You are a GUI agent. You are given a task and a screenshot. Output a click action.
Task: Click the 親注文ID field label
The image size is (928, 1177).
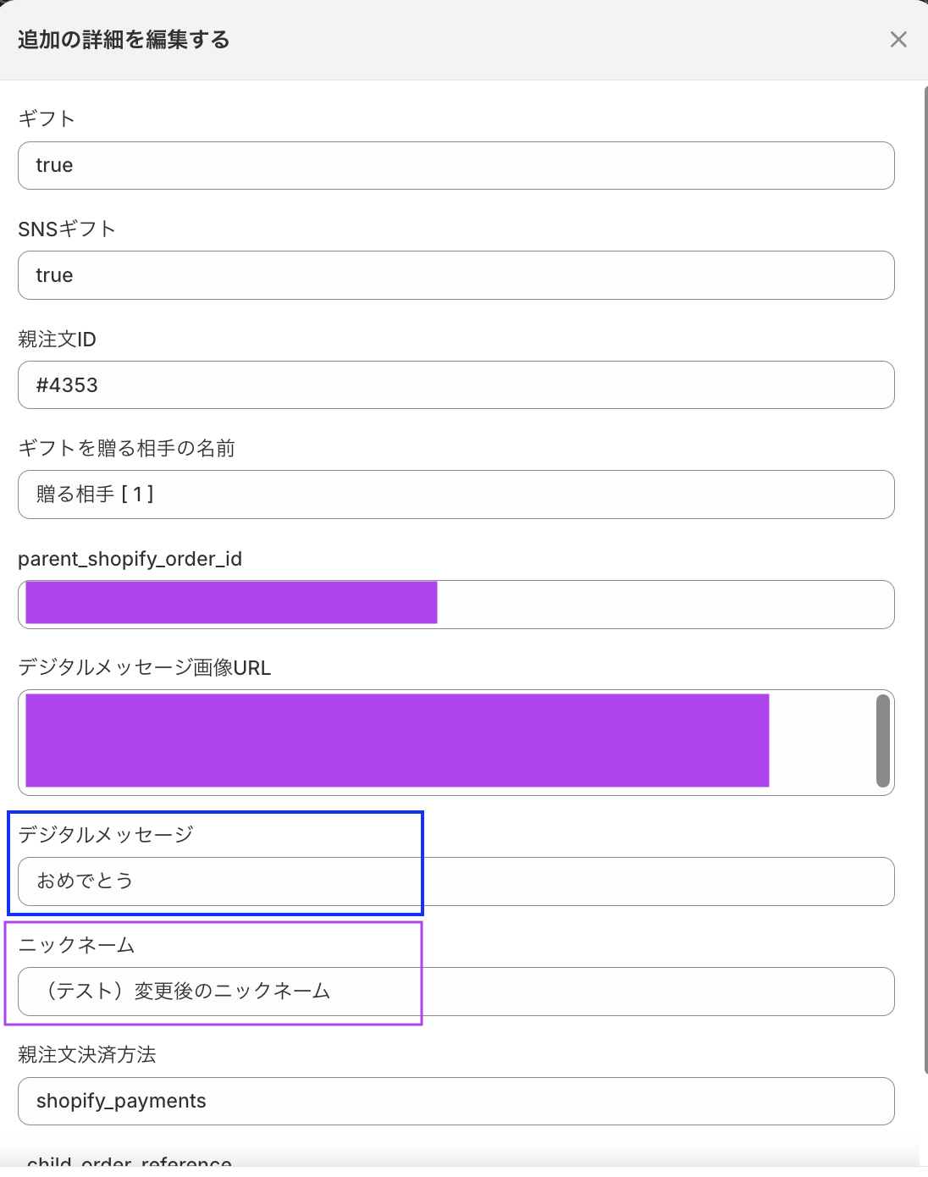point(57,340)
